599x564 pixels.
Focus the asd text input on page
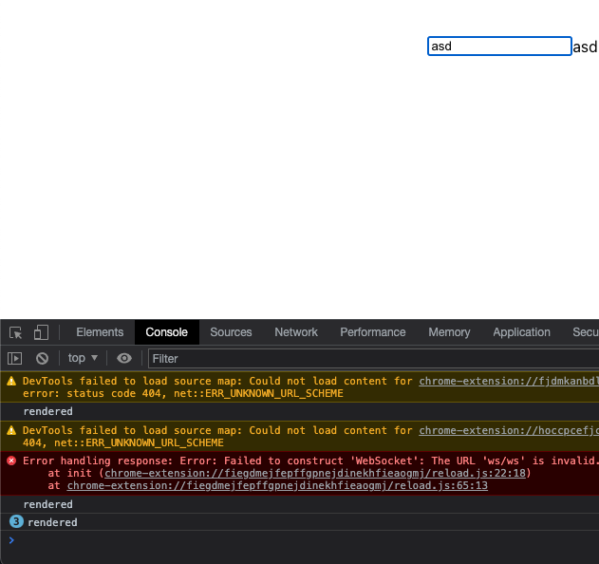click(x=499, y=47)
